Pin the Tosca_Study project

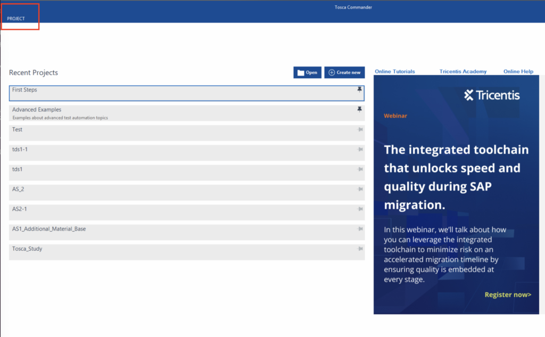tap(360, 248)
